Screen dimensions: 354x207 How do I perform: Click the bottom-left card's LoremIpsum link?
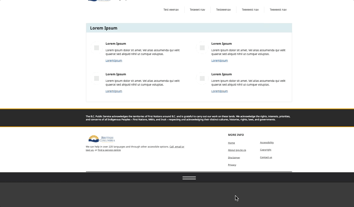point(114,91)
